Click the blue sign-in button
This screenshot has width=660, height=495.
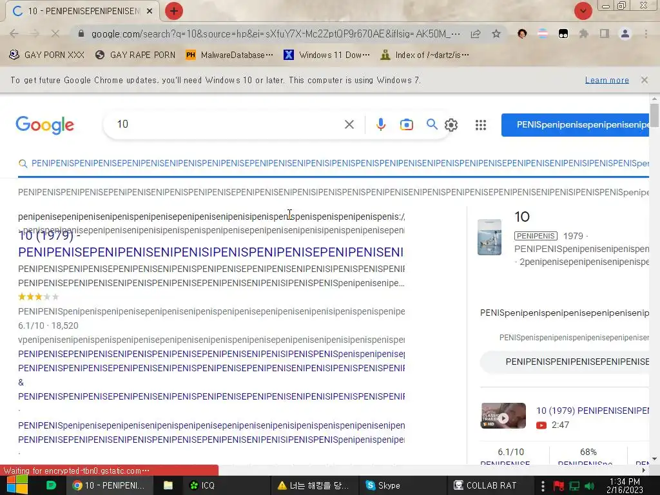click(x=575, y=125)
